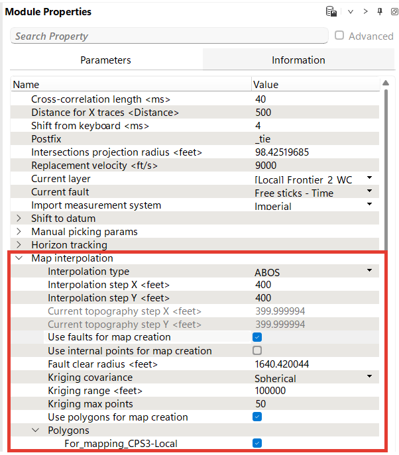The image size is (399, 455).
Task: Click Current topography step Y label
Action: (x=125, y=325)
